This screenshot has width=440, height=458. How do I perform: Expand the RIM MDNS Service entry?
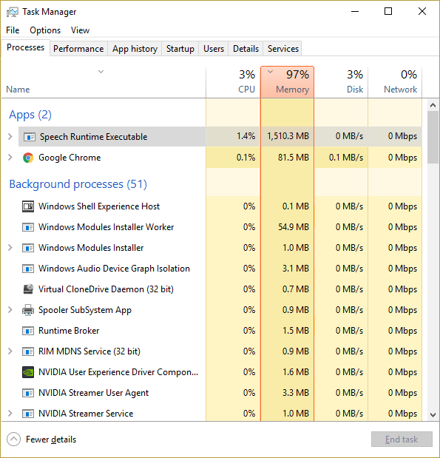(10, 351)
